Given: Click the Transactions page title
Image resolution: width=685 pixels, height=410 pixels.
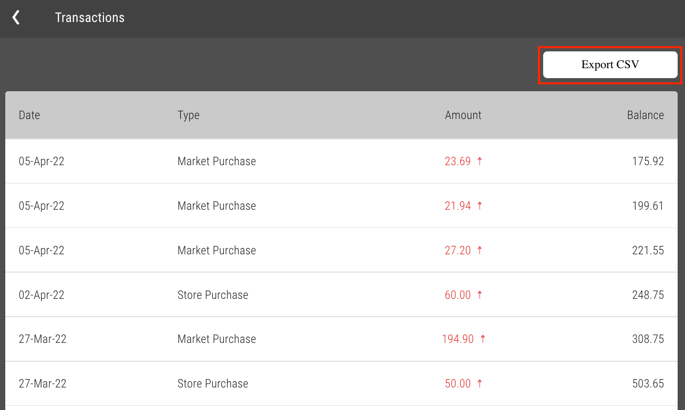Looking at the screenshot, I should [x=90, y=18].
